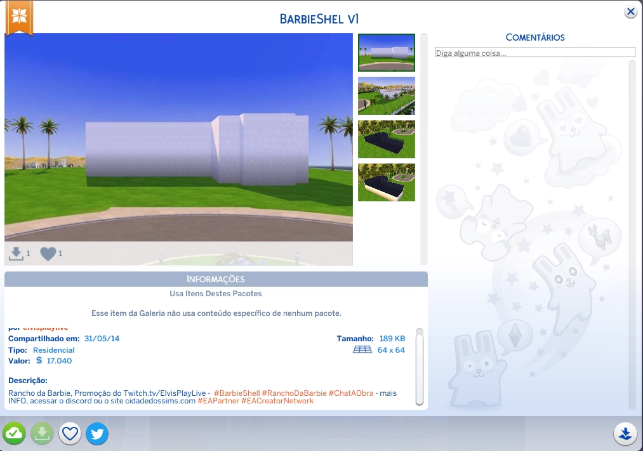View the third thumbnail with the dark roof
This screenshot has height=451, width=643.
(x=386, y=139)
